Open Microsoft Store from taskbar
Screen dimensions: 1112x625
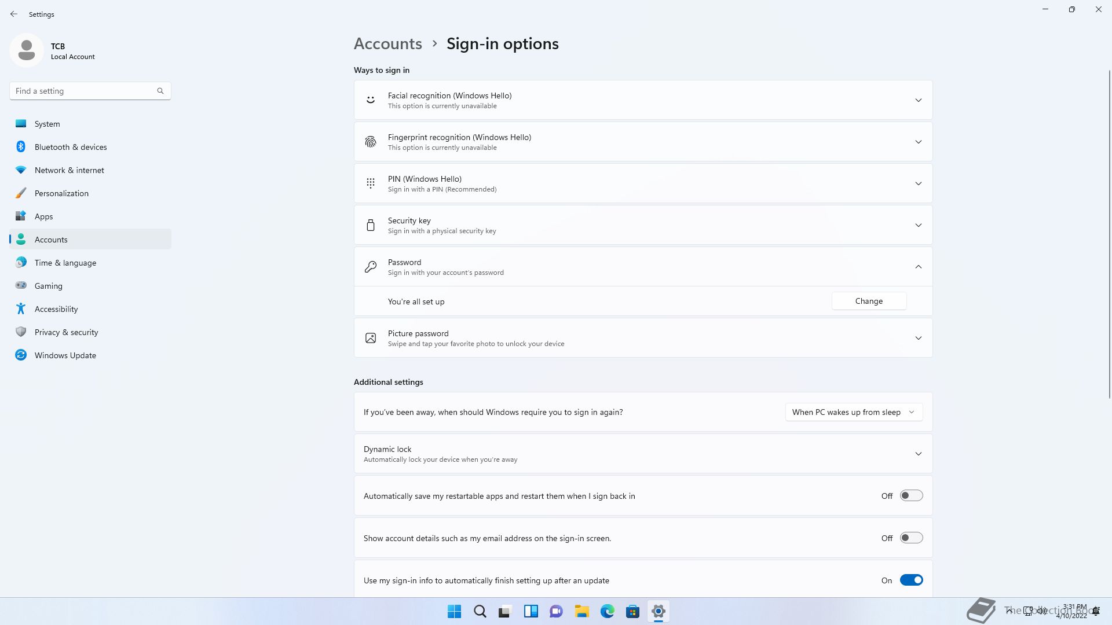coord(633,611)
